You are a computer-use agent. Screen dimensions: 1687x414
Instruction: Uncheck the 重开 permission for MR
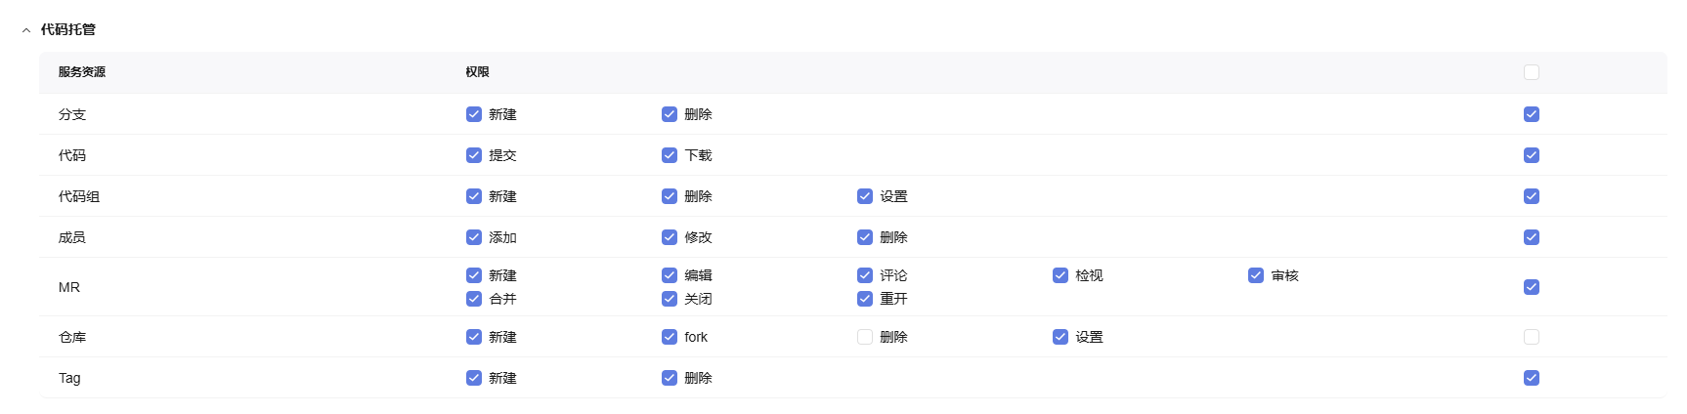coord(865,299)
